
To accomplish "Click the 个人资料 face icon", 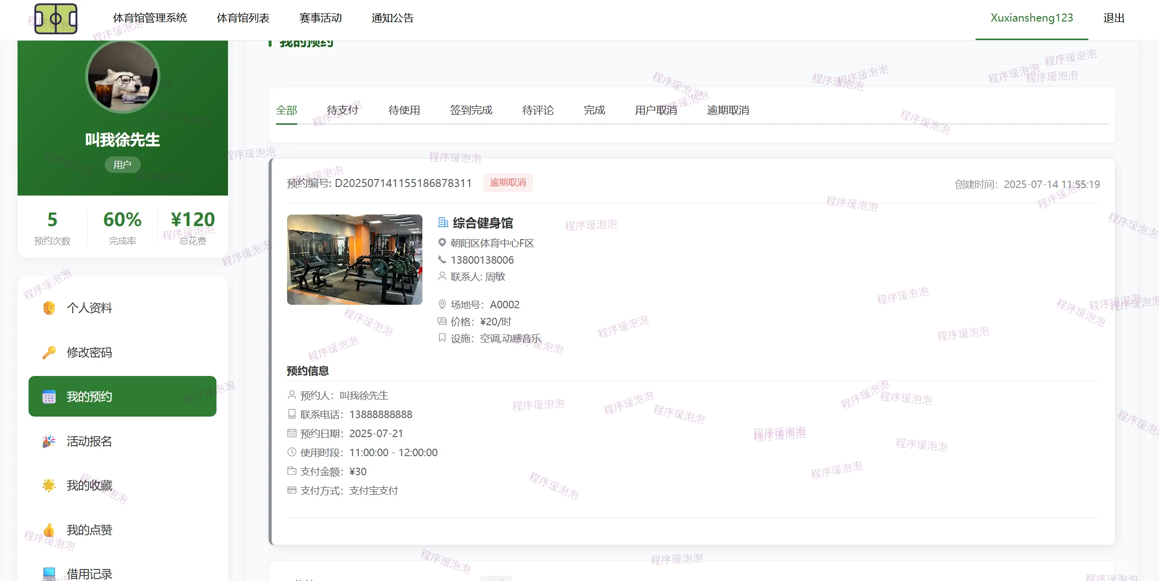I will pos(49,308).
